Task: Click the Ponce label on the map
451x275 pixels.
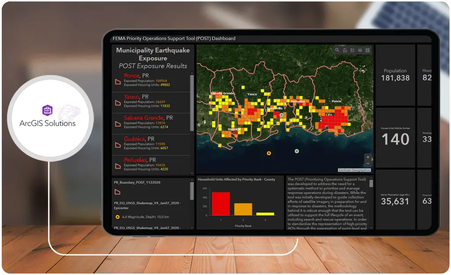Action: [336, 101]
